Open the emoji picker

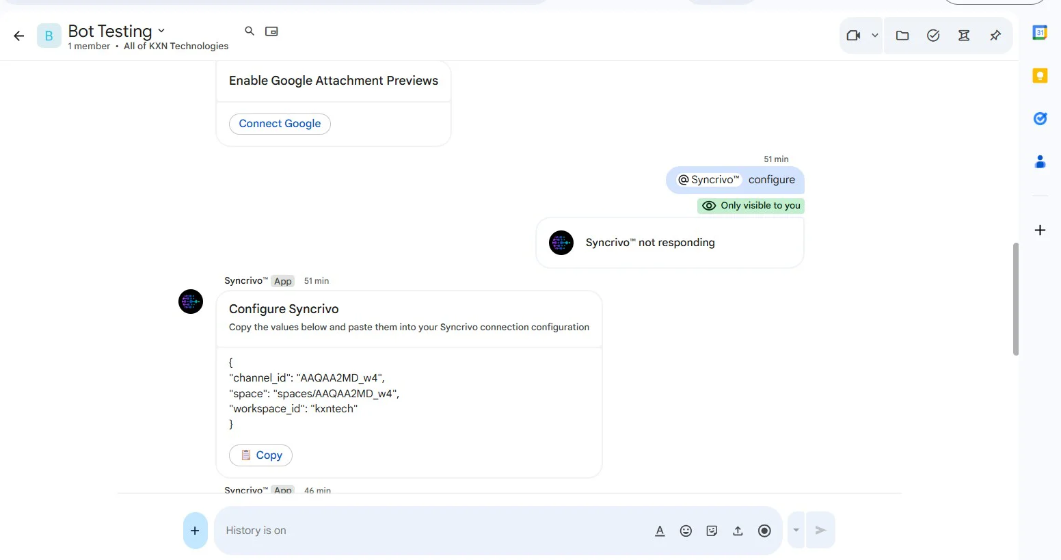pos(686,531)
